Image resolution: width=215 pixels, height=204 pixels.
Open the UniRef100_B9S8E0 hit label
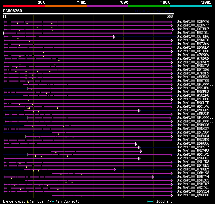pos(193,48)
